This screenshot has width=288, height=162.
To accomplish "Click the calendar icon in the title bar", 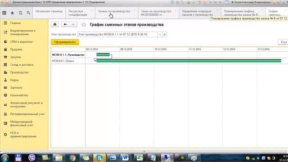I will coord(204,2).
